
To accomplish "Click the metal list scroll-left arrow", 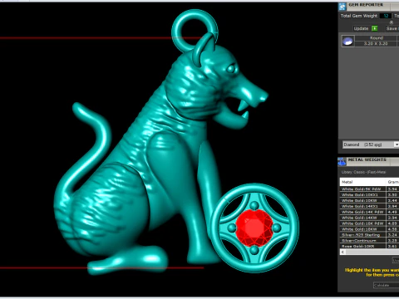I will (x=343, y=252).
